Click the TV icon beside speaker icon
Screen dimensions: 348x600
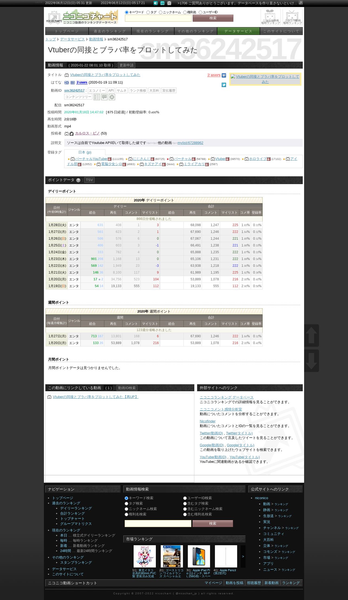(x=162, y=3)
